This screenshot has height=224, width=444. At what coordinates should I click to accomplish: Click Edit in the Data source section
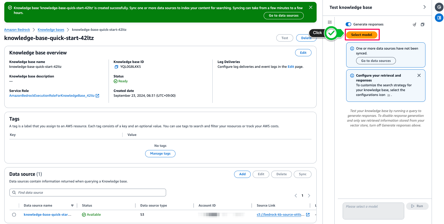261,174
